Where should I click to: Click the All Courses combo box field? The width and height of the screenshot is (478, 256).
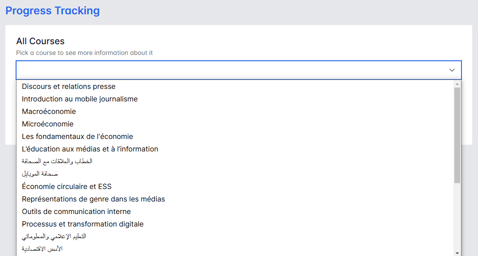(232, 70)
